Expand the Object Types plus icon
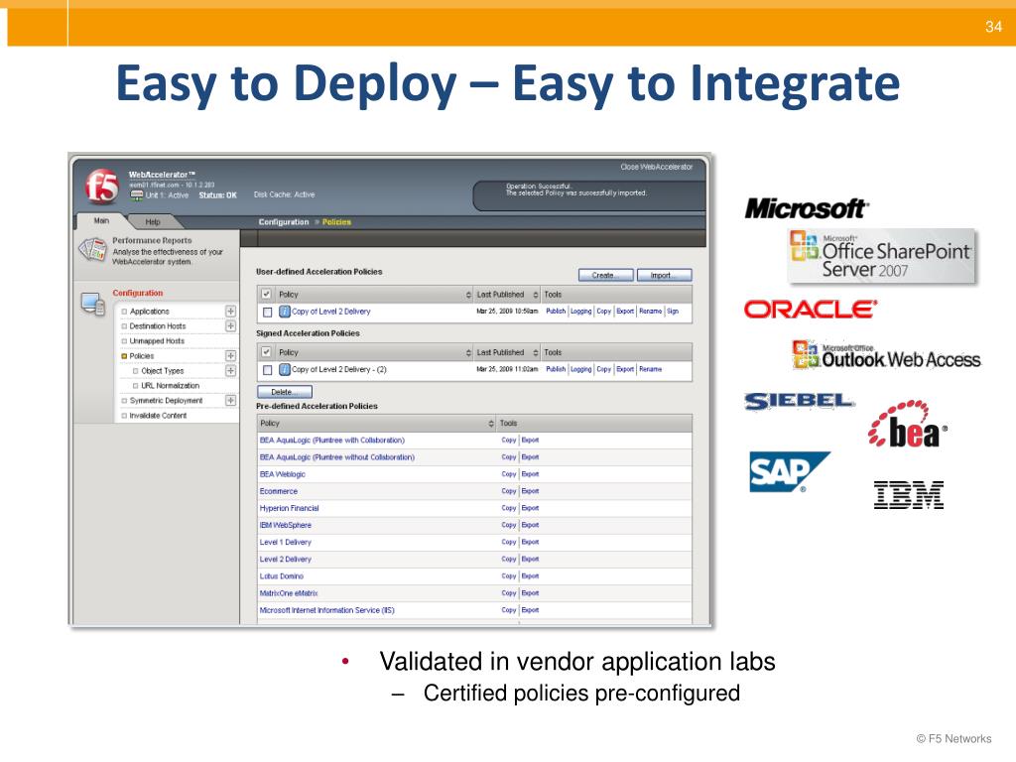1016x762 pixels. pos(230,371)
